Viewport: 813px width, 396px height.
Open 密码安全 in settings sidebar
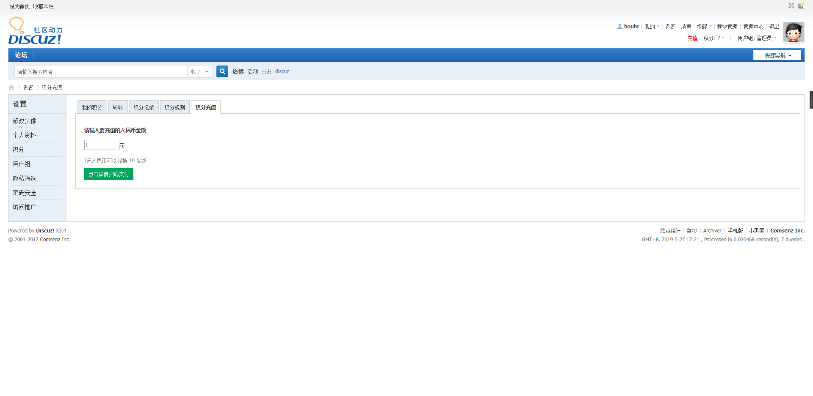[24, 193]
